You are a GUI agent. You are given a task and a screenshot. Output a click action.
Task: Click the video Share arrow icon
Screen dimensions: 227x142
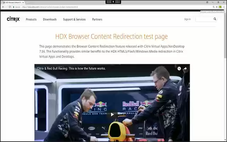click(x=185, y=69)
